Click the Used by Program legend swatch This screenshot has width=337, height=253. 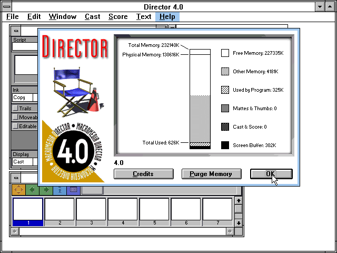point(225,90)
